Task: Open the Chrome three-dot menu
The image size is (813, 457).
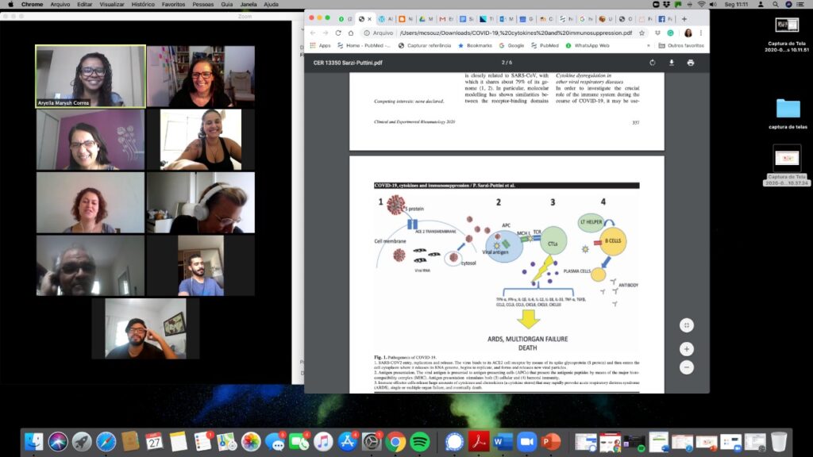Action: tap(702, 33)
